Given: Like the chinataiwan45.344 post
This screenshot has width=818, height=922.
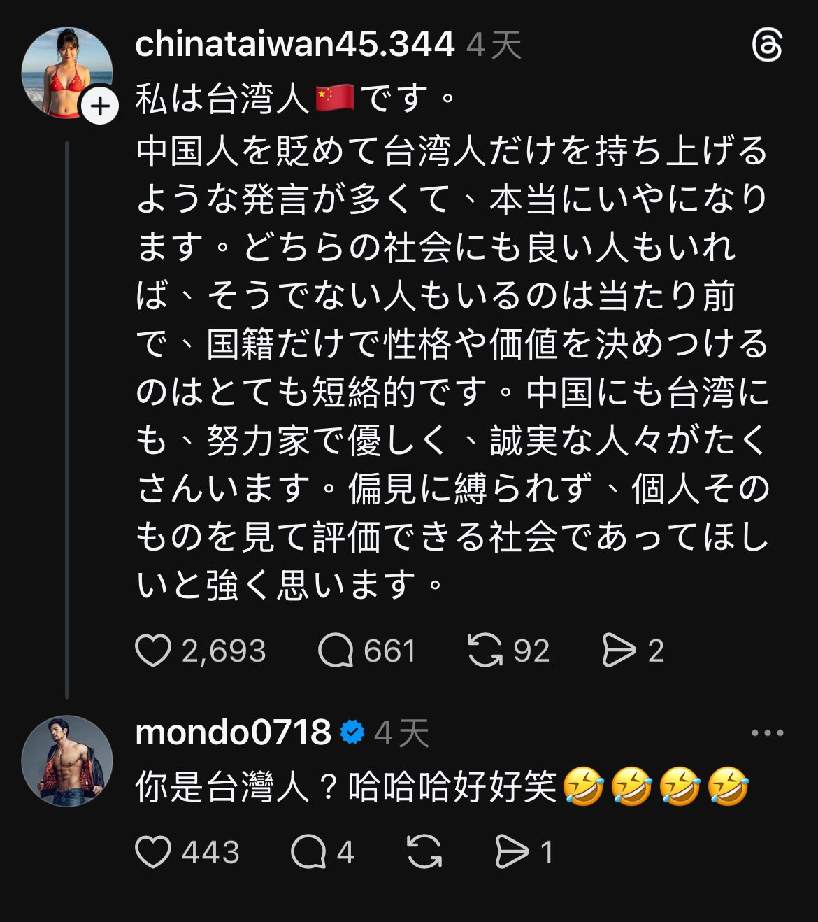Looking at the screenshot, I should pyautogui.click(x=153, y=651).
